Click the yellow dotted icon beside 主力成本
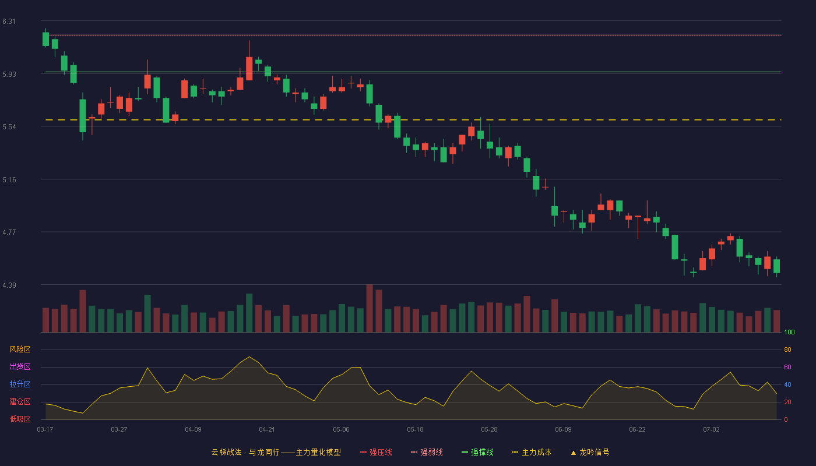The image size is (816, 466). [515, 452]
